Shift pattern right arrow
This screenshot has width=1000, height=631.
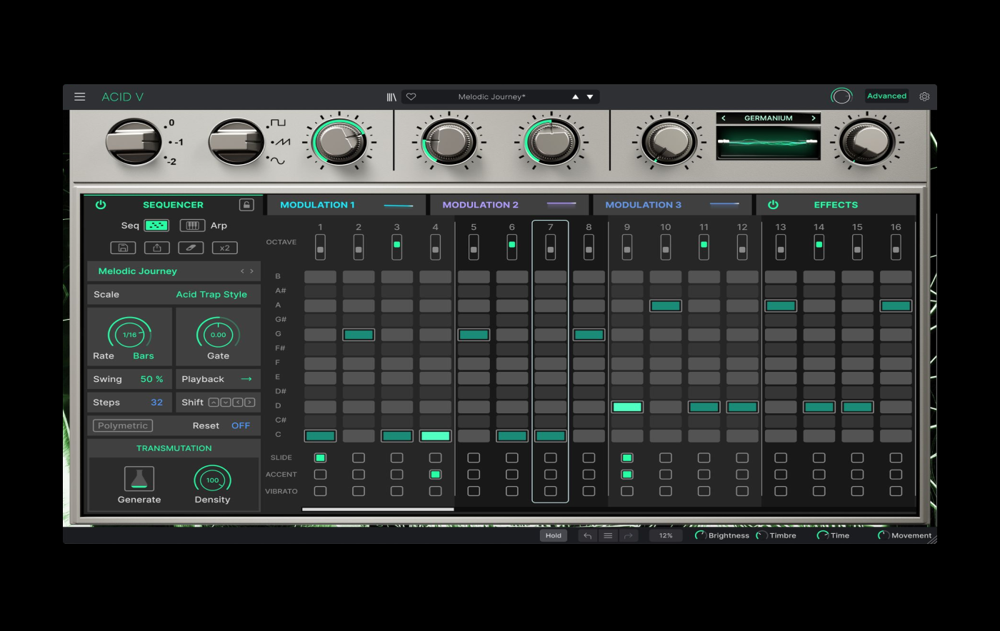click(x=249, y=403)
